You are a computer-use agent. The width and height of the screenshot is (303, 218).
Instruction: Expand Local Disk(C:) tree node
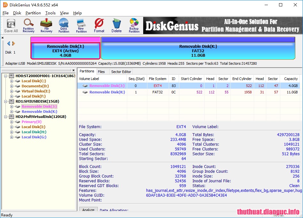pos(12,81)
